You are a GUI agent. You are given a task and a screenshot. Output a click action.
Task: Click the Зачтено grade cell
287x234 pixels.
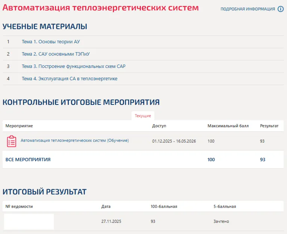(x=221, y=221)
